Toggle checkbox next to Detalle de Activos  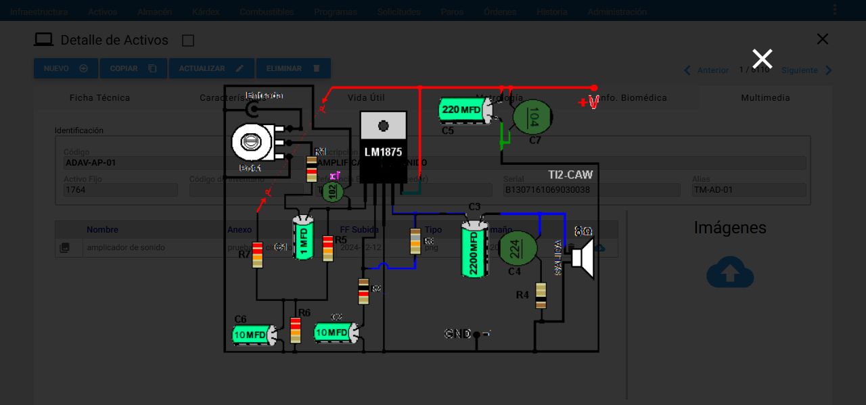tap(188, 41)
